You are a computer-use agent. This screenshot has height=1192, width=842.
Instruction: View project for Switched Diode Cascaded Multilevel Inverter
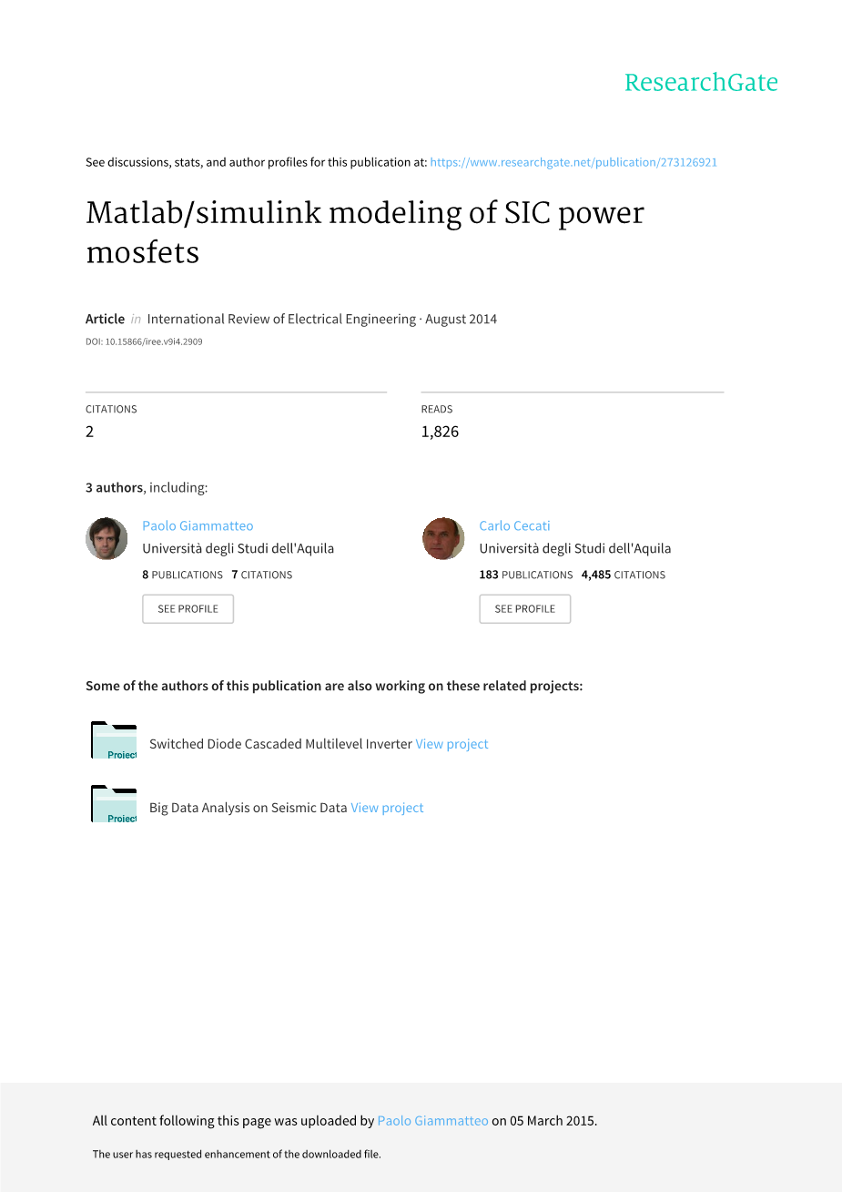tap(451, 744)
